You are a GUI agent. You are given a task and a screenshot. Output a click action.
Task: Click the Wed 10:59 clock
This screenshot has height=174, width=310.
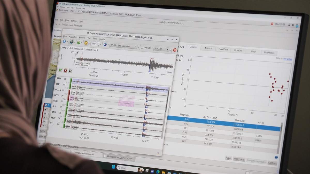pyautogui.click(x=280, y=24)
